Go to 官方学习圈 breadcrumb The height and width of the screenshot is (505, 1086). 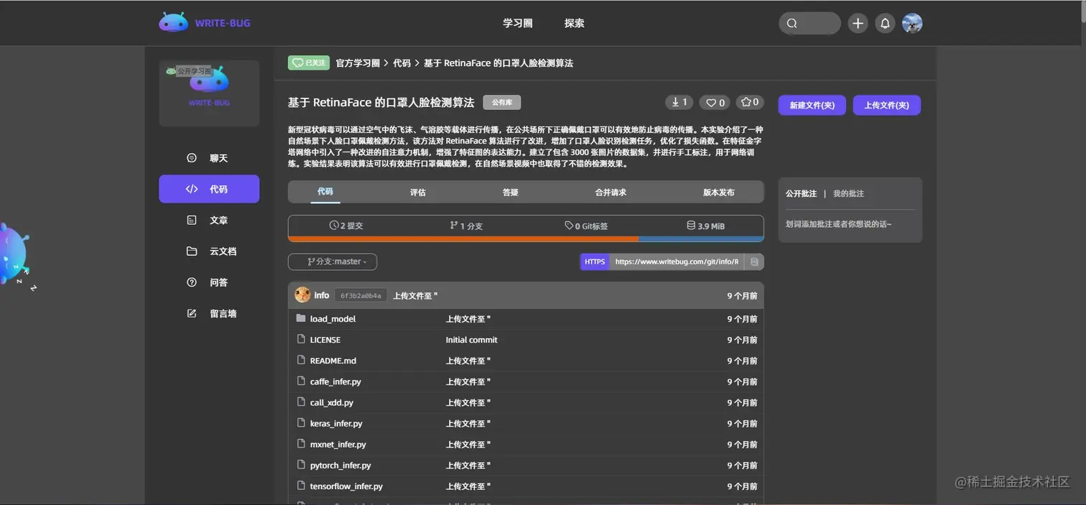coord(358,63)
